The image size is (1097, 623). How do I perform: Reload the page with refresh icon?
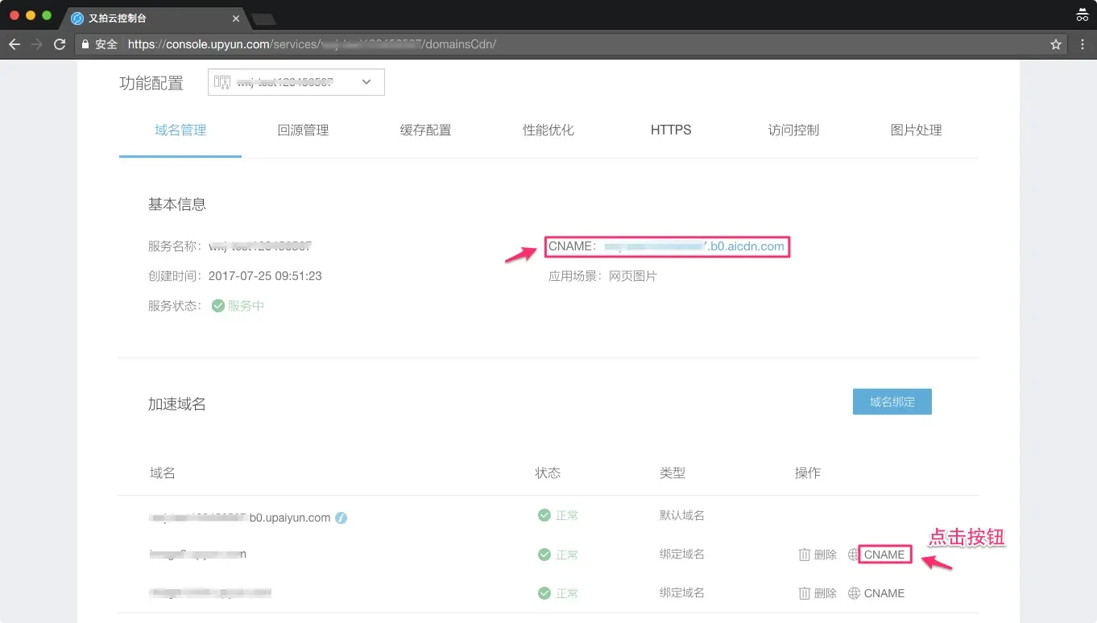pyautogui.click(x=60, y=44)
